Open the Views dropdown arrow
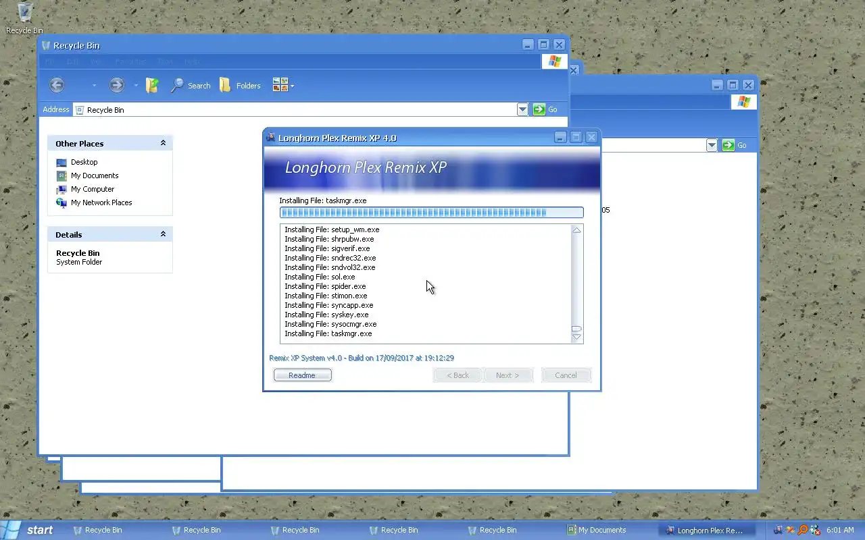This screenshot has width=865, height=540. pos(292,86)
